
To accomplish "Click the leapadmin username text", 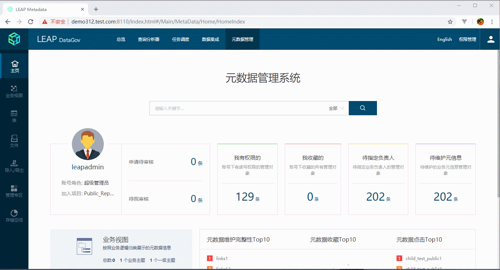I will click(x=88, y=167).
